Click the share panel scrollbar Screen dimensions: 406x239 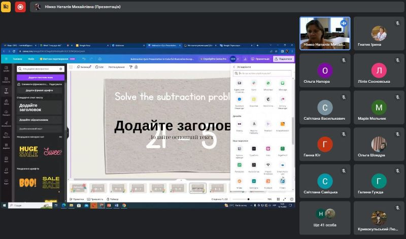click(x=293, y=131)
